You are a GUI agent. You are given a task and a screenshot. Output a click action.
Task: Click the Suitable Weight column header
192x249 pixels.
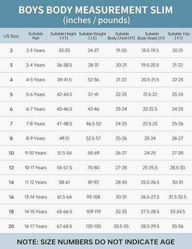pyautogui.click(x=92, y=36)
